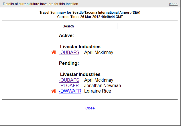Open the -OUBAFS link under Pending
Image resolution: width=181 pixels, height=126 pixels.
69,80
